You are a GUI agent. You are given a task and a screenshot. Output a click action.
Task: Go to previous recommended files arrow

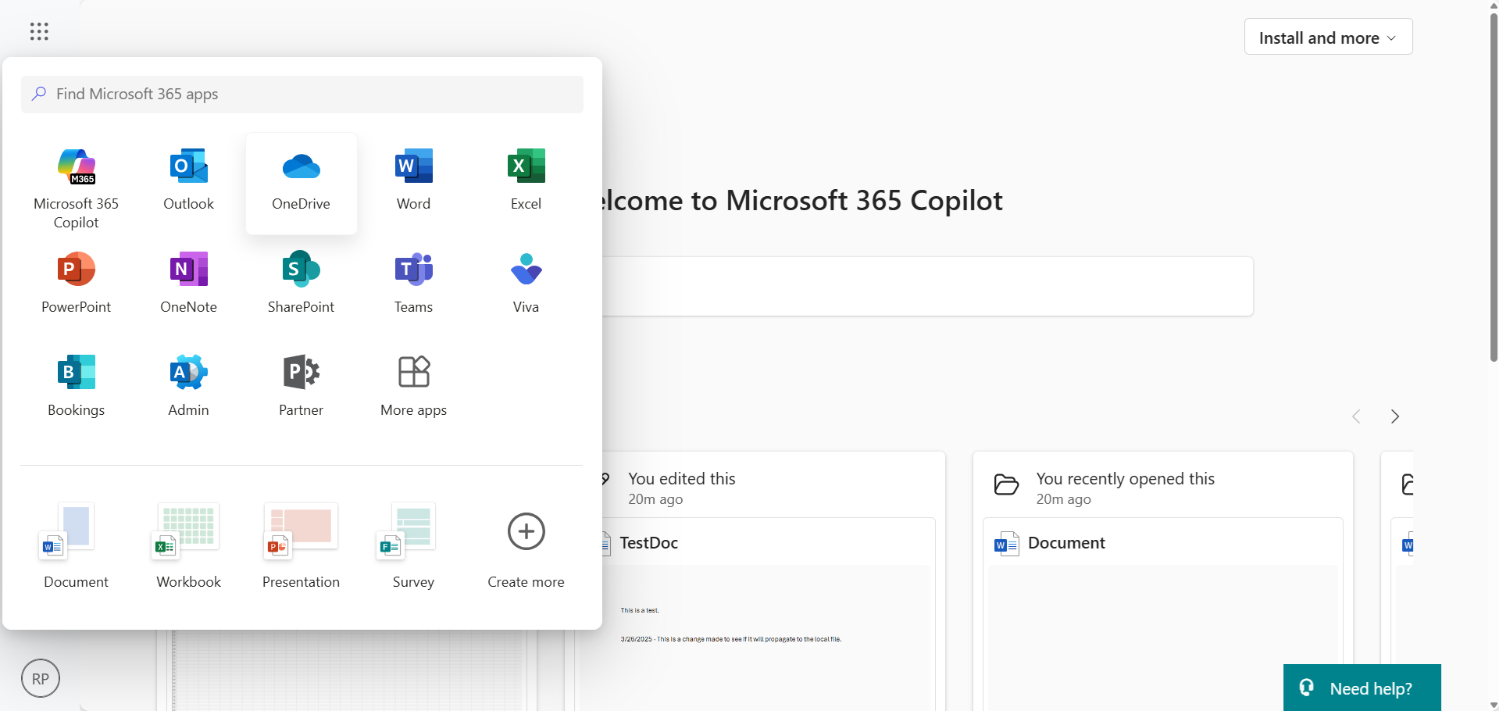pyautogui.click(x=1356, y=416)
